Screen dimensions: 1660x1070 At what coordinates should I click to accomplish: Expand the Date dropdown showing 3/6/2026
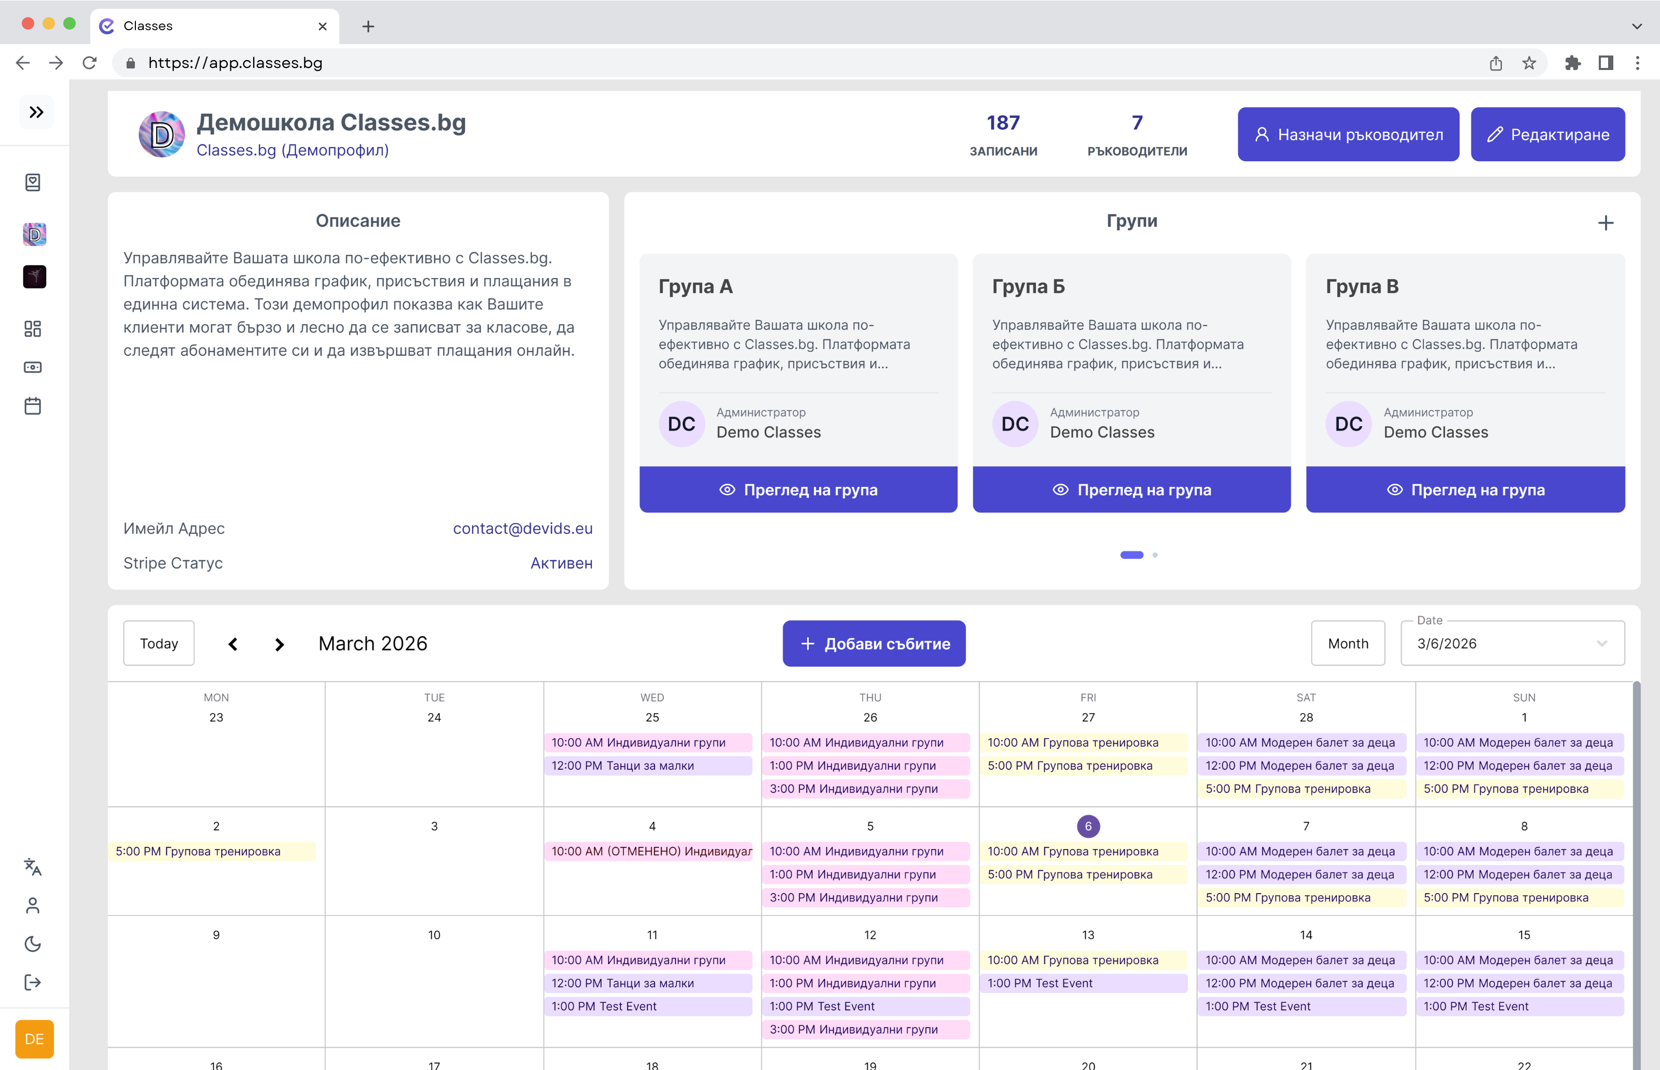tap(1513, 643)
